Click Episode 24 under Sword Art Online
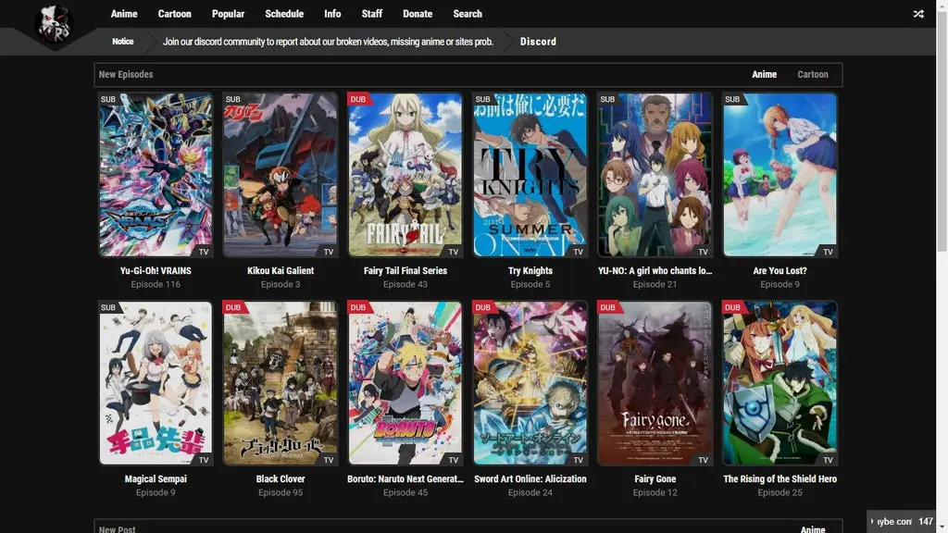Screen dimensions: 948x533 click(x=530, y=492)
